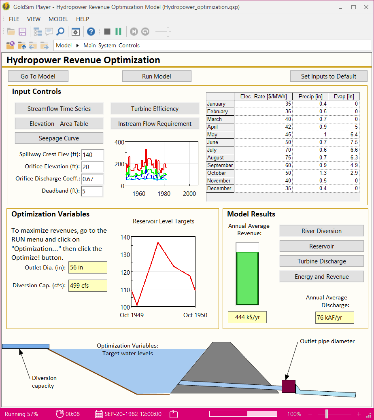374x420 pixels.
Task: Click the Evap [in] column header
Action: (x=344, y=96)
